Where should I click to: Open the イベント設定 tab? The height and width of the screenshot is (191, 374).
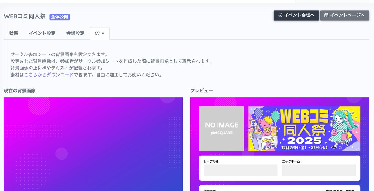click(x=42, y=33)
